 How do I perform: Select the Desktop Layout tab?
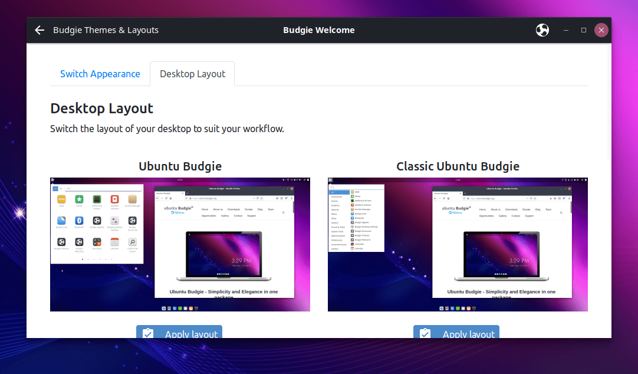(192, 74)
